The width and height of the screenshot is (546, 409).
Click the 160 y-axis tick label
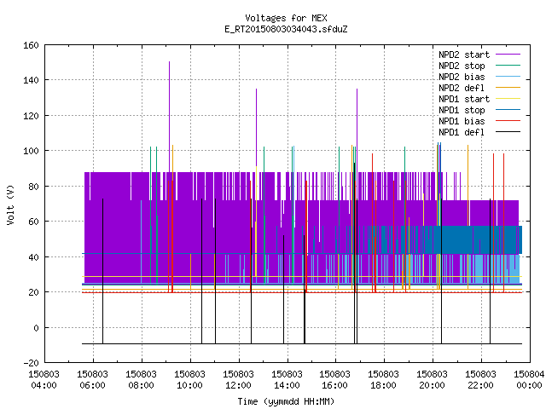31,45
